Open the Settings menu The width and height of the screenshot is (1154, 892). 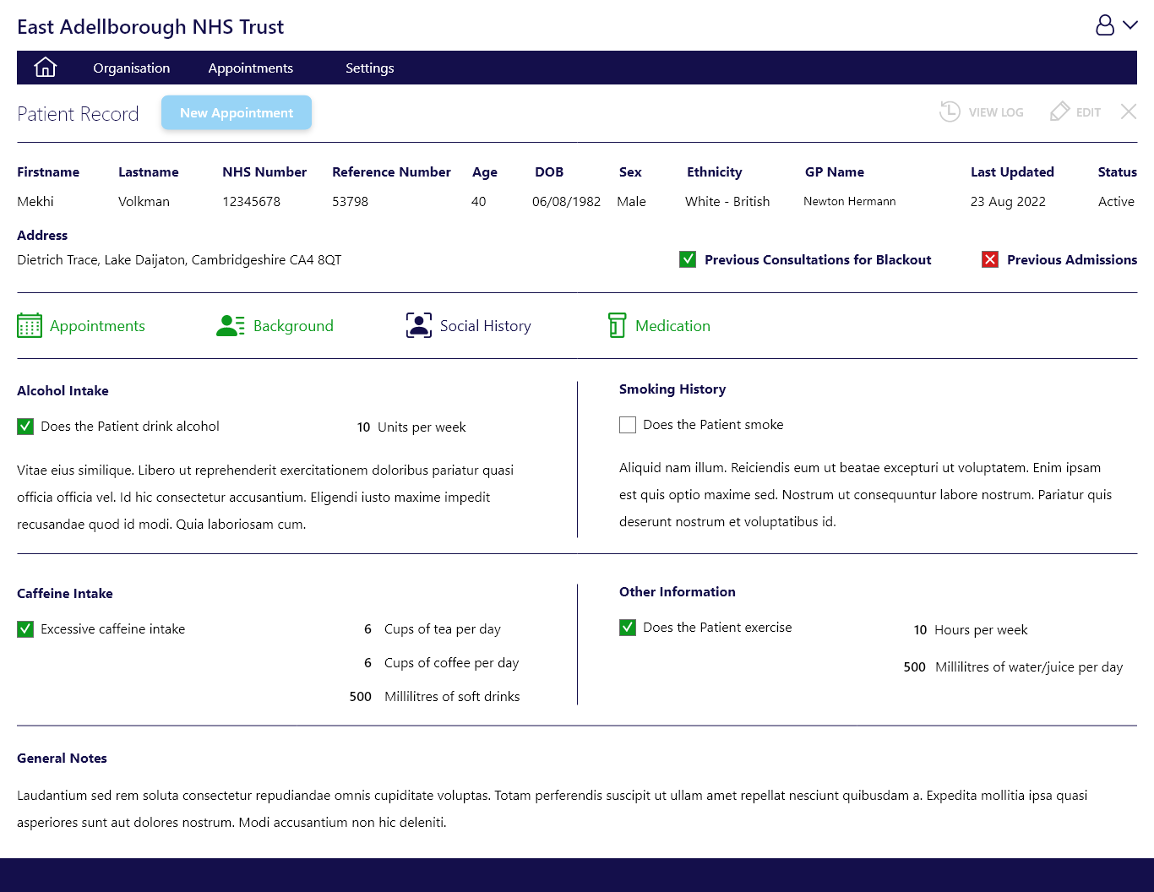pyautogui.click(x=370, y=68)
